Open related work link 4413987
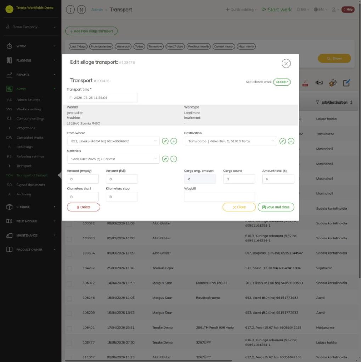This screenshot has height=362, width=361. click(282, 82)
